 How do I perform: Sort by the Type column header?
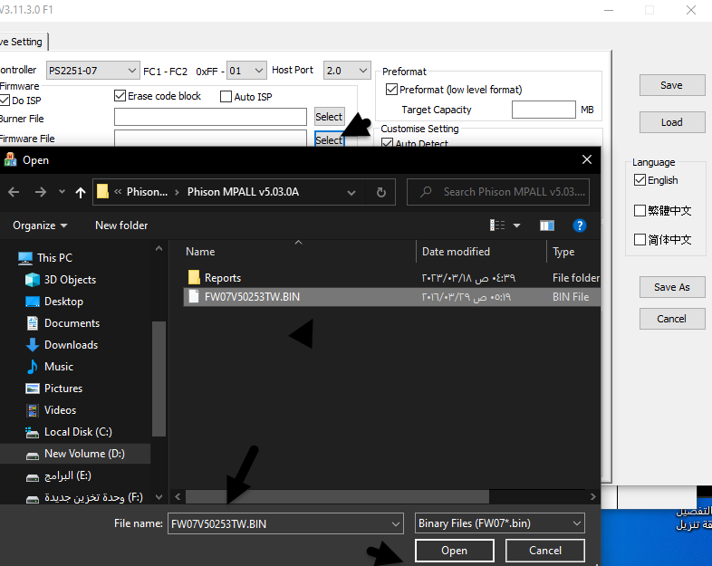click(x=563, y=252)
